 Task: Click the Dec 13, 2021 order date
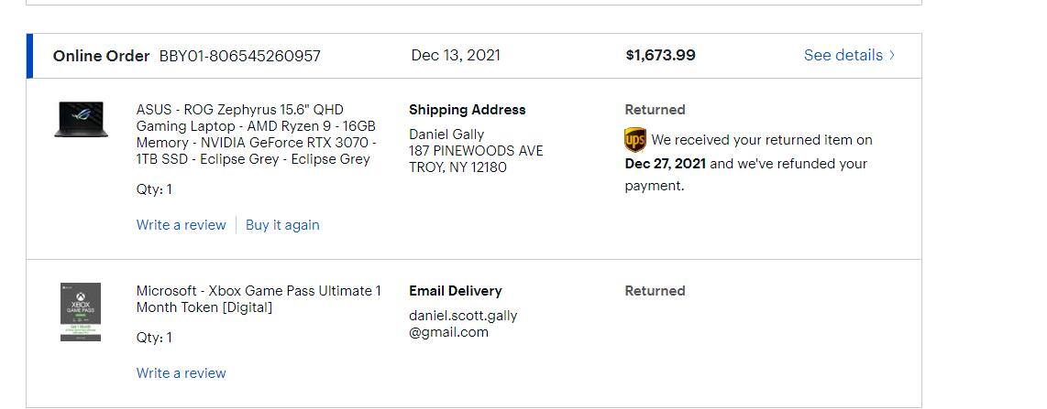(456, 55)
